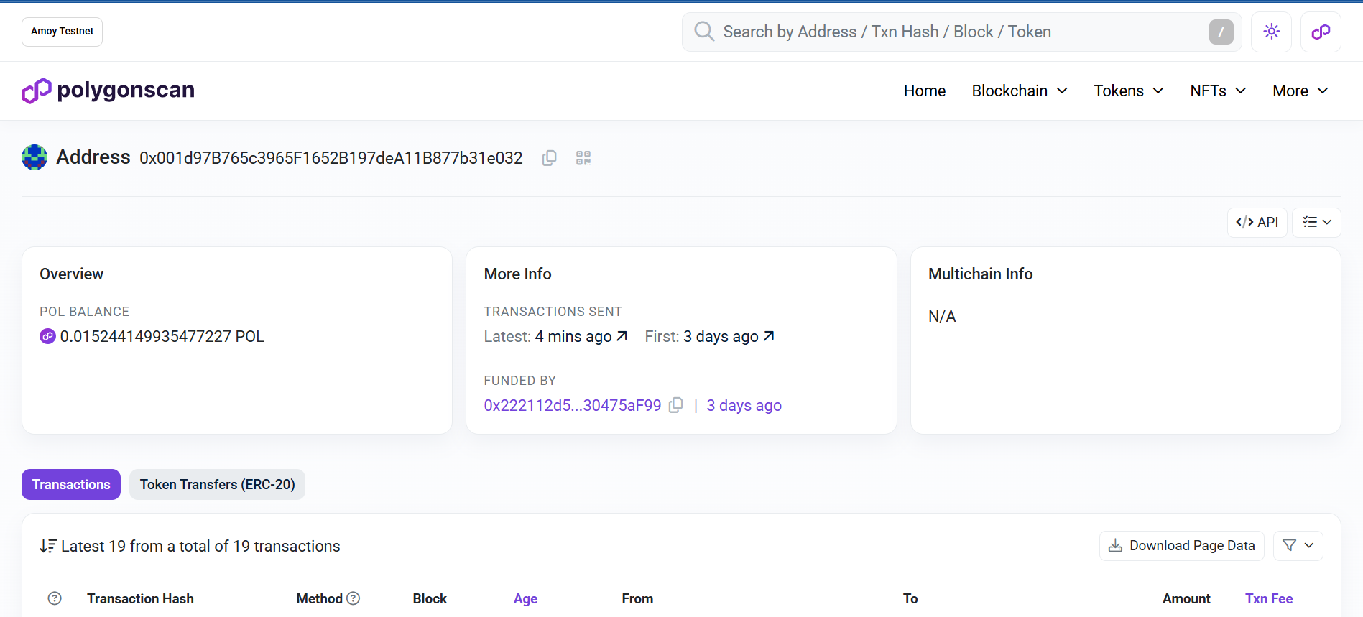Toggle the light/dark theme sun icon

[x=1271, y=32]
